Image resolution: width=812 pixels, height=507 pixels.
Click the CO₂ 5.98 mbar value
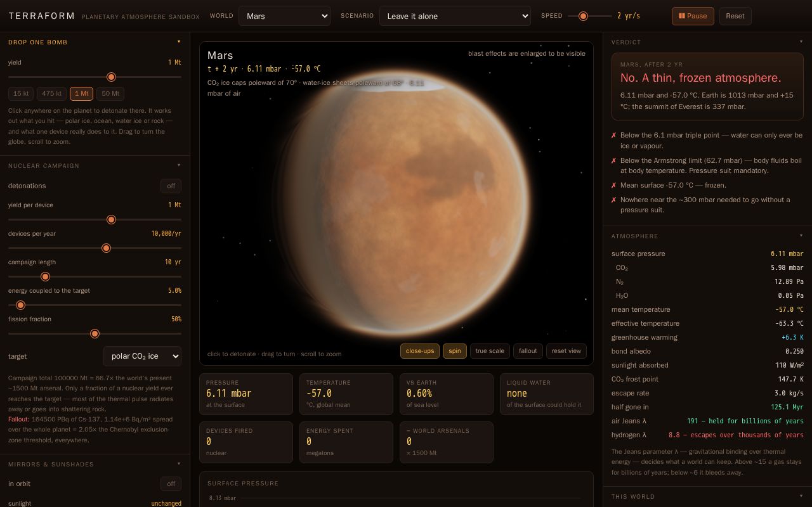[787, 267]
